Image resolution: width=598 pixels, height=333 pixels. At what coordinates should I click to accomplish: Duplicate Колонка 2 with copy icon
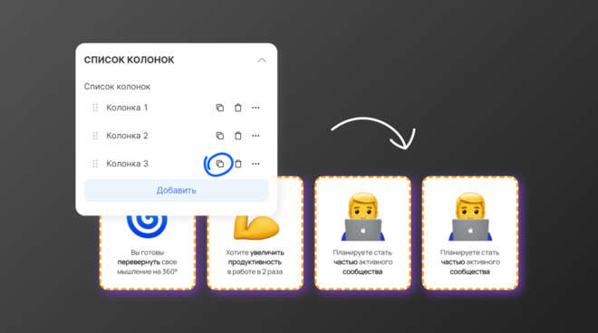click(219, 136)
